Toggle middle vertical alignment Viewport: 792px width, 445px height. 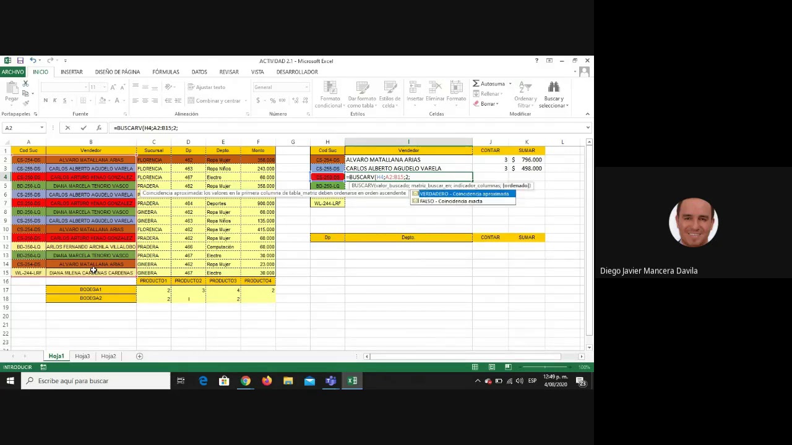point(145,87)
